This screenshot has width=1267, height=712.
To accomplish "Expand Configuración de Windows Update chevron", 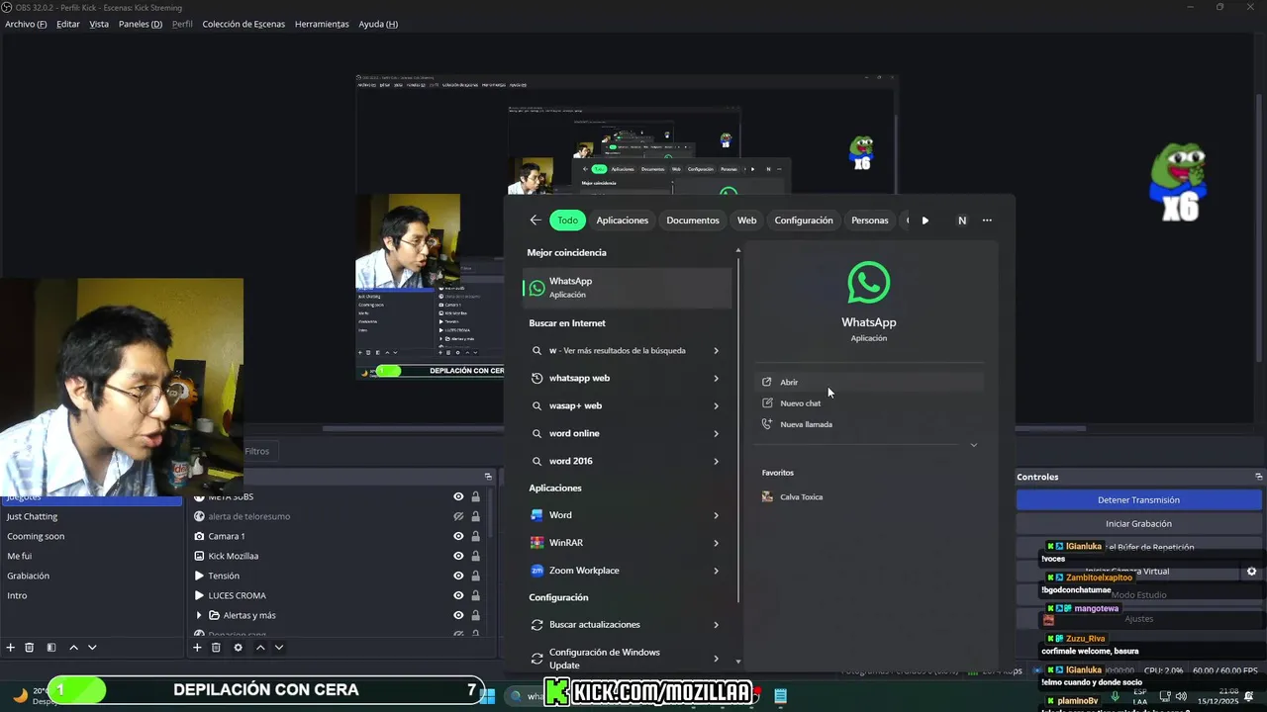I will pyautogui.click(x=716, y=659).
